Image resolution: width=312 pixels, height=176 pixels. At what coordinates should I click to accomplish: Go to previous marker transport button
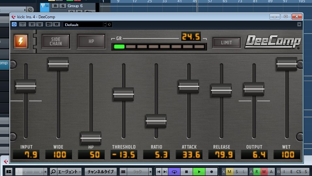[x=158, y=171]
